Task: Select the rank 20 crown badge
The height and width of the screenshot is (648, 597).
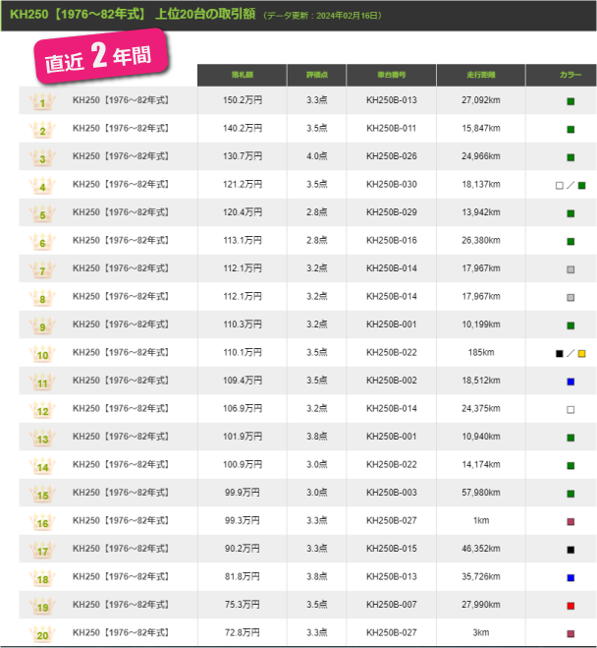Action: point(43,634)
